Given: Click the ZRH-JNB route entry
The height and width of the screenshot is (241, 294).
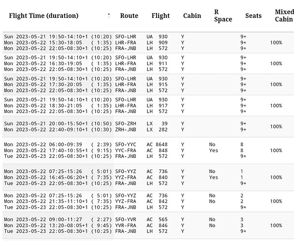Looking at the screenshot, I should (128, 129).
